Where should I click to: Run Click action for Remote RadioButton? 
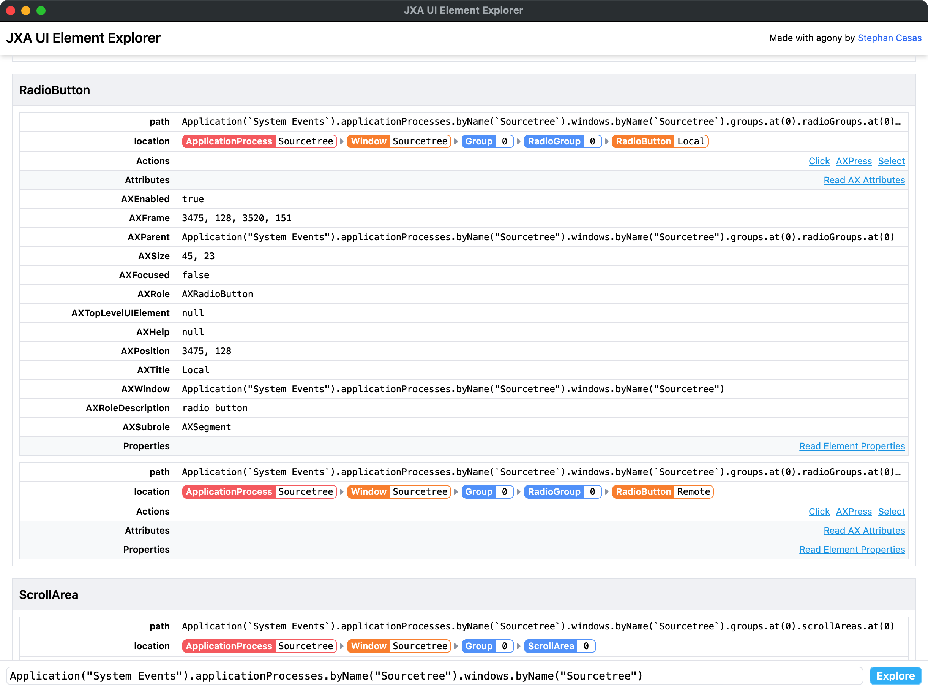pos(819,511)
